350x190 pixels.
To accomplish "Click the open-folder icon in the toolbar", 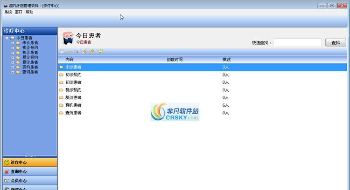I will click(69, 51).
